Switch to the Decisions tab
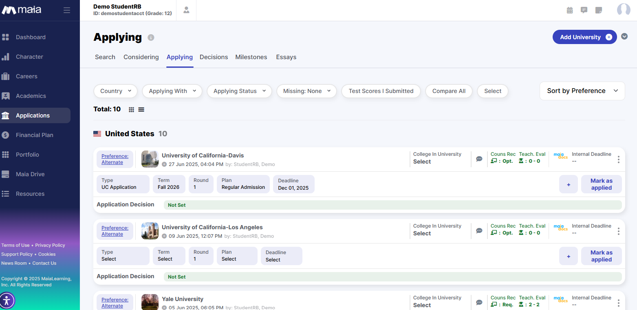 click(214, 57)
